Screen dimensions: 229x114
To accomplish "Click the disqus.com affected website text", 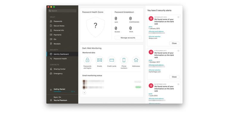I will pos(153,38).
